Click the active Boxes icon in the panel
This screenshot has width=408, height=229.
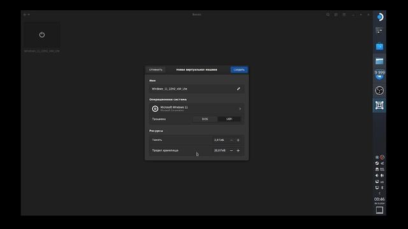click(x=379, y=106)
